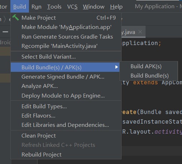182x164 pixels.
Task: Close the .java editor tab
Action: click(140, 32)
